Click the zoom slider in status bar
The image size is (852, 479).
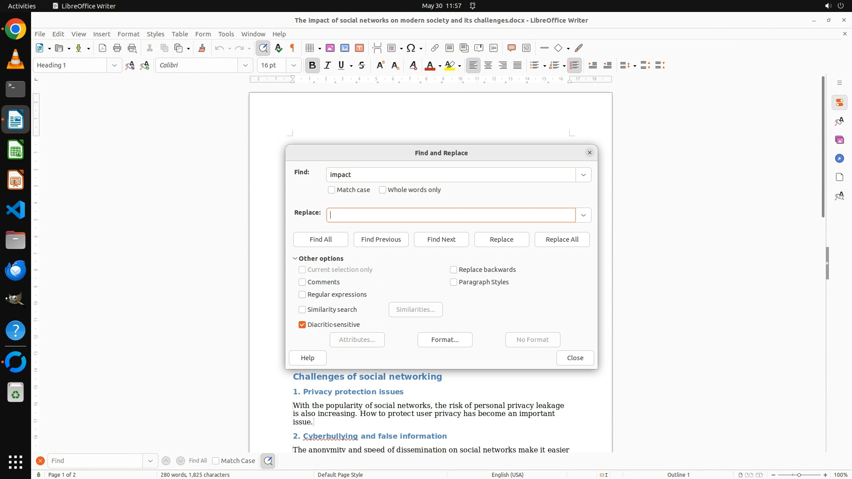[x=799, y=475]
